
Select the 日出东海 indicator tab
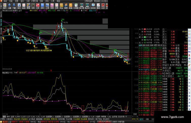click(x=121, y=116)
